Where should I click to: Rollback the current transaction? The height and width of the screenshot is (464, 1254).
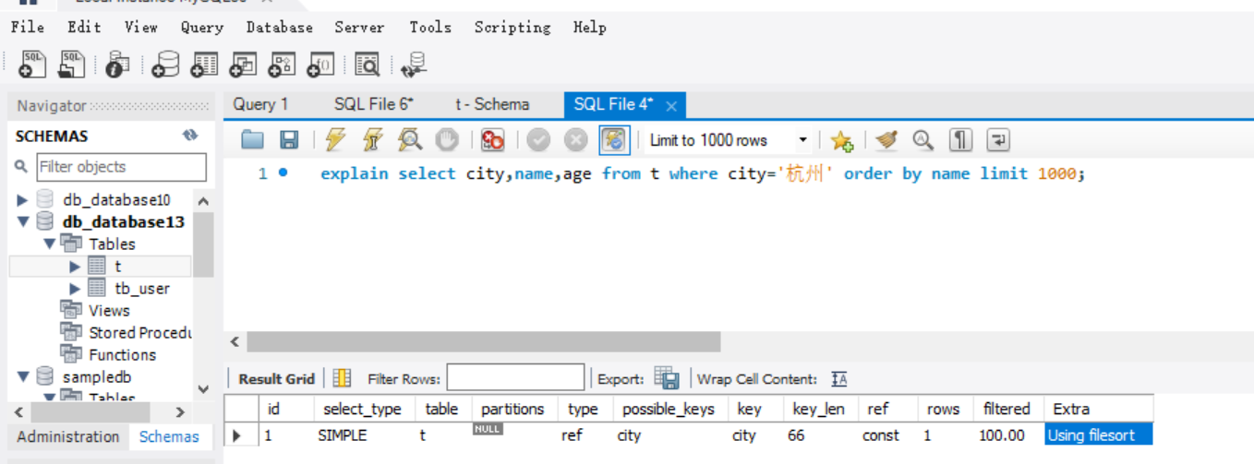575,140
